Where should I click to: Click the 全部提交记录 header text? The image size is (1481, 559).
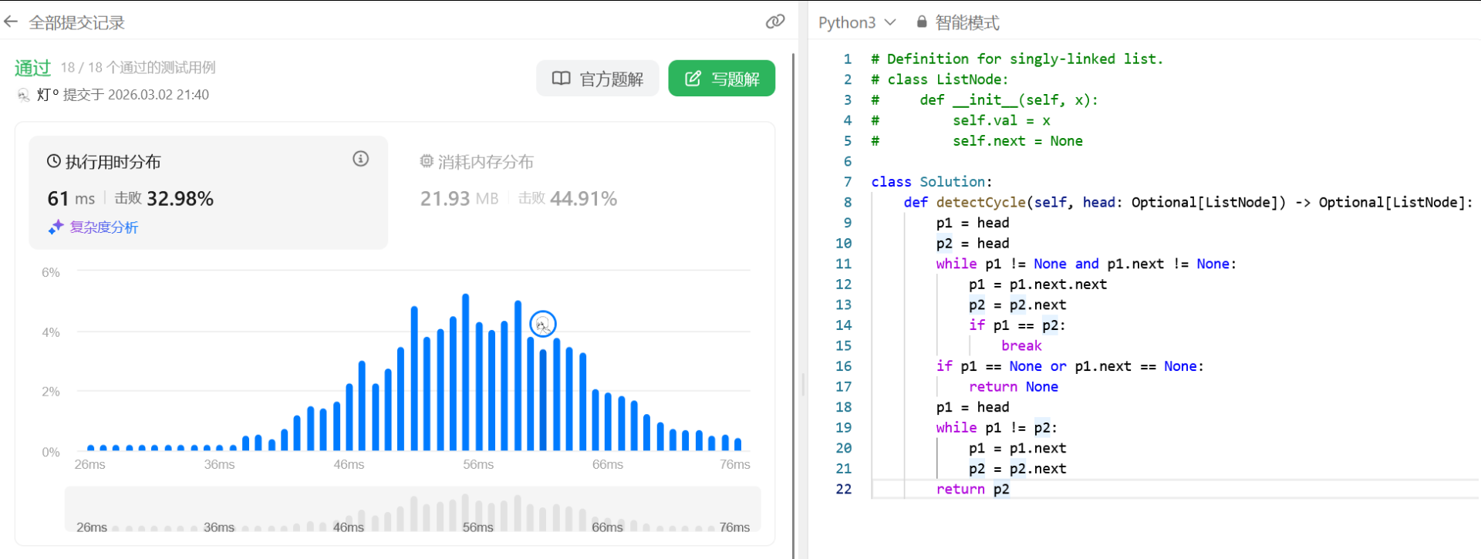(77, 22)
